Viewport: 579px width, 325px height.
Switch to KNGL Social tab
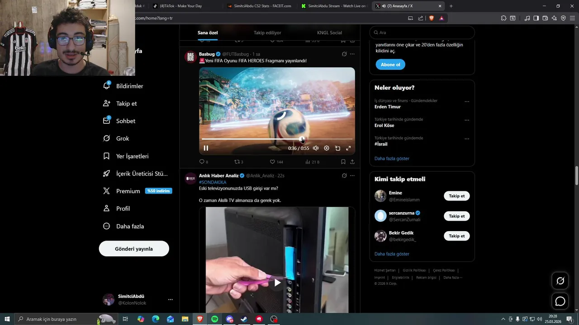point(329,32)
